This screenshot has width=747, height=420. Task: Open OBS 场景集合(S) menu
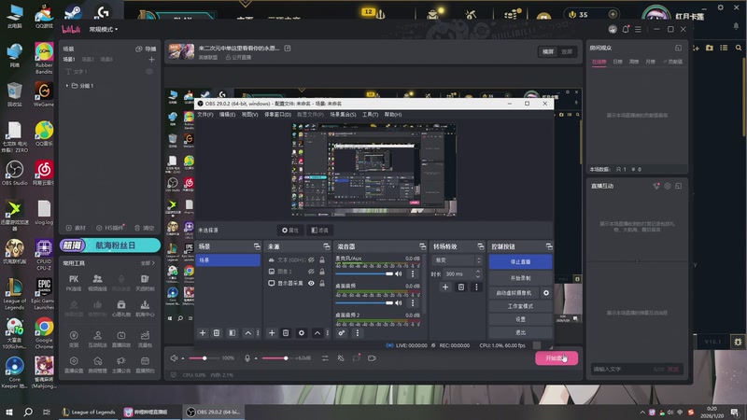pos(343,115)
